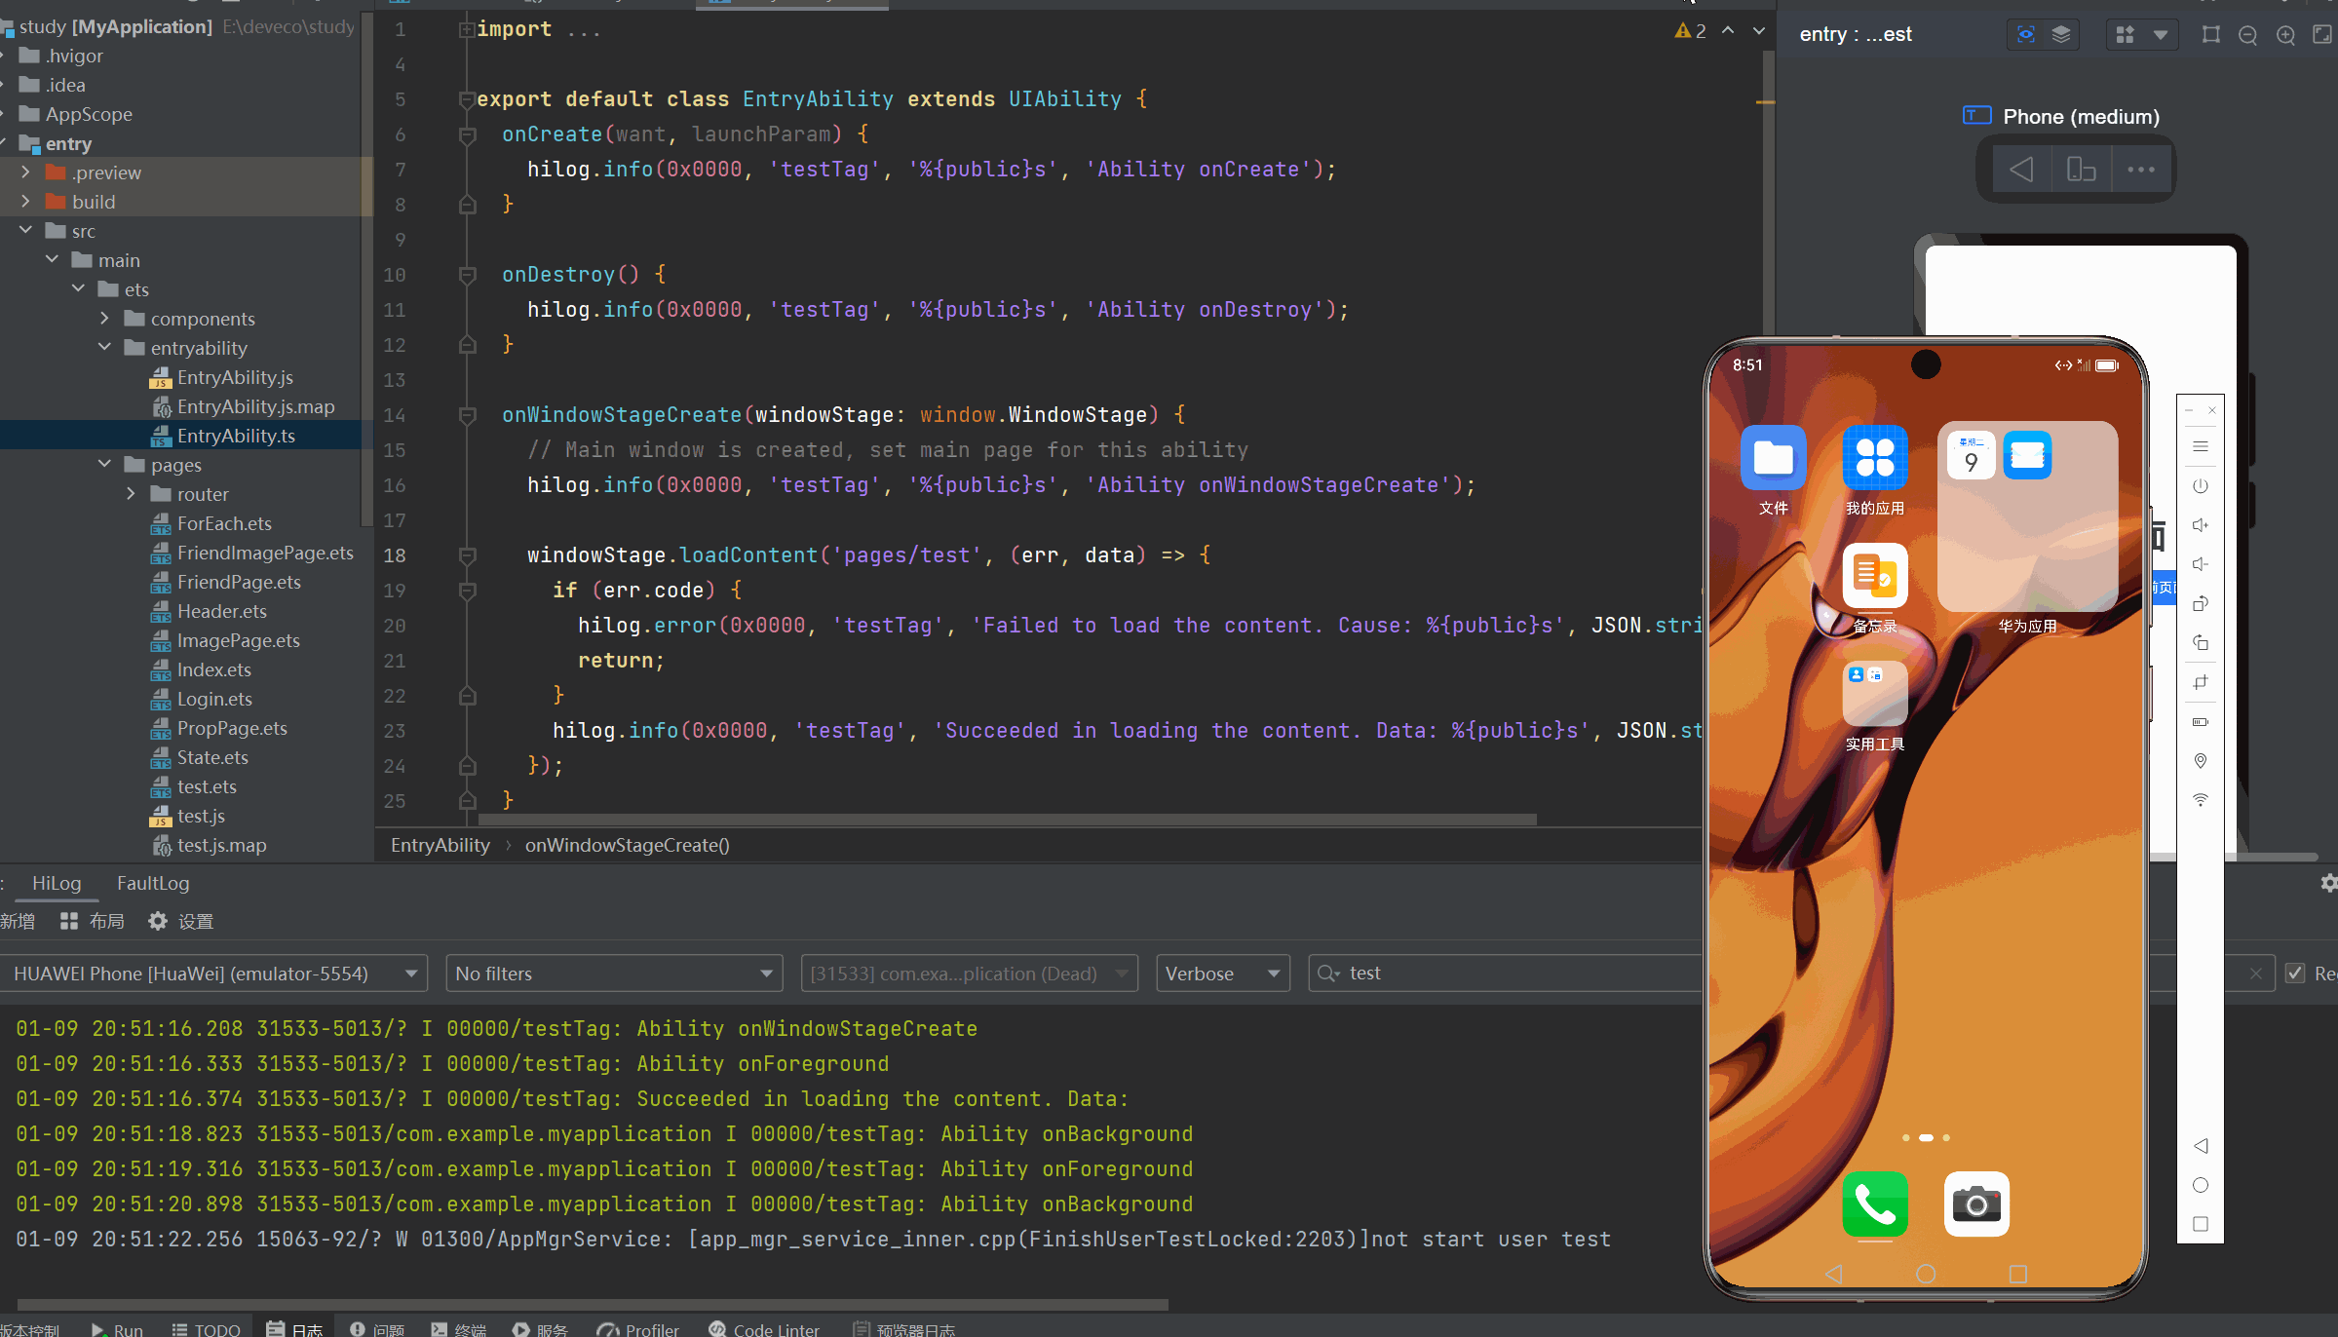Open the Camera app on emulator
2338x1337 pixels.
click(x=1975, y=1203)
